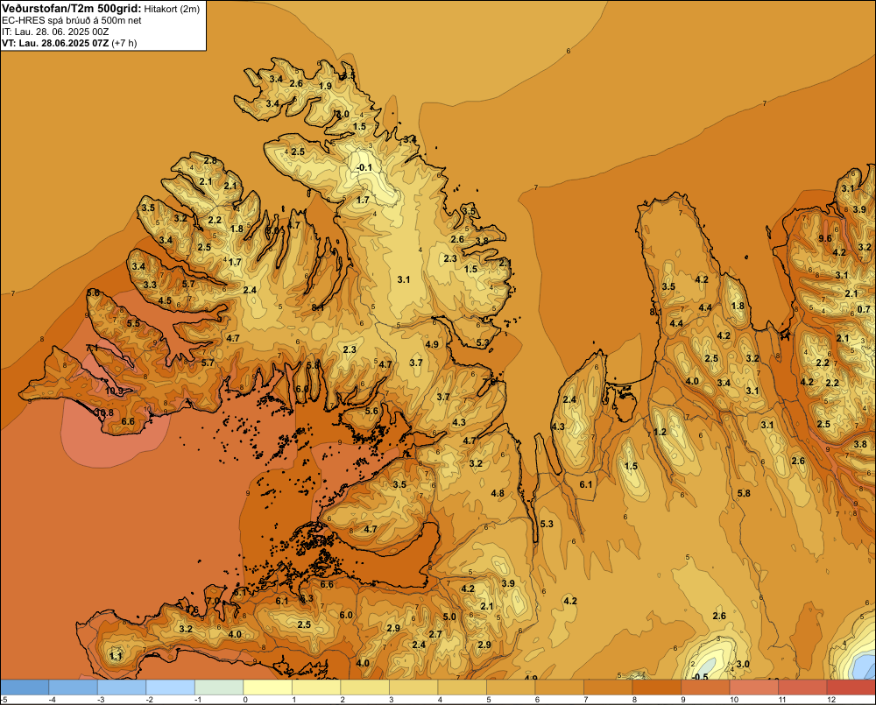Click the legend color band between 9 and 10

[705, 687]
